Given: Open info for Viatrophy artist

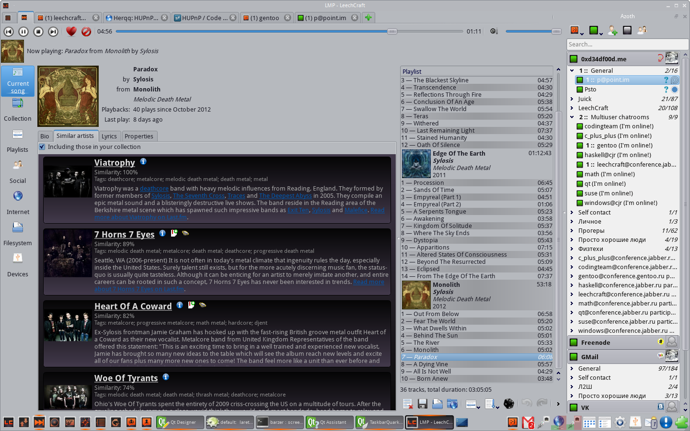Looking at the screenshot, I should click(x=143, y=162).
